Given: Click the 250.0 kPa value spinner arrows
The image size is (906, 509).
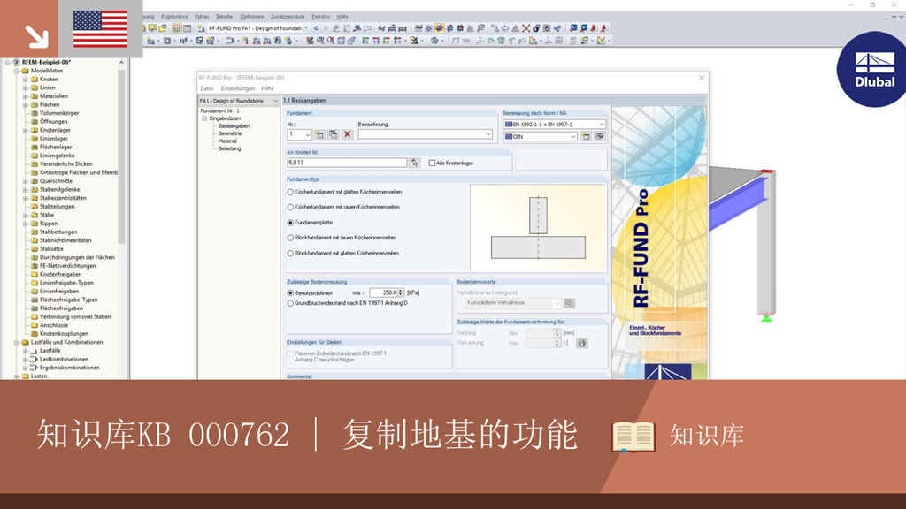Looking at the screenshot, I should pyautogui.click(x=401, y=292).
